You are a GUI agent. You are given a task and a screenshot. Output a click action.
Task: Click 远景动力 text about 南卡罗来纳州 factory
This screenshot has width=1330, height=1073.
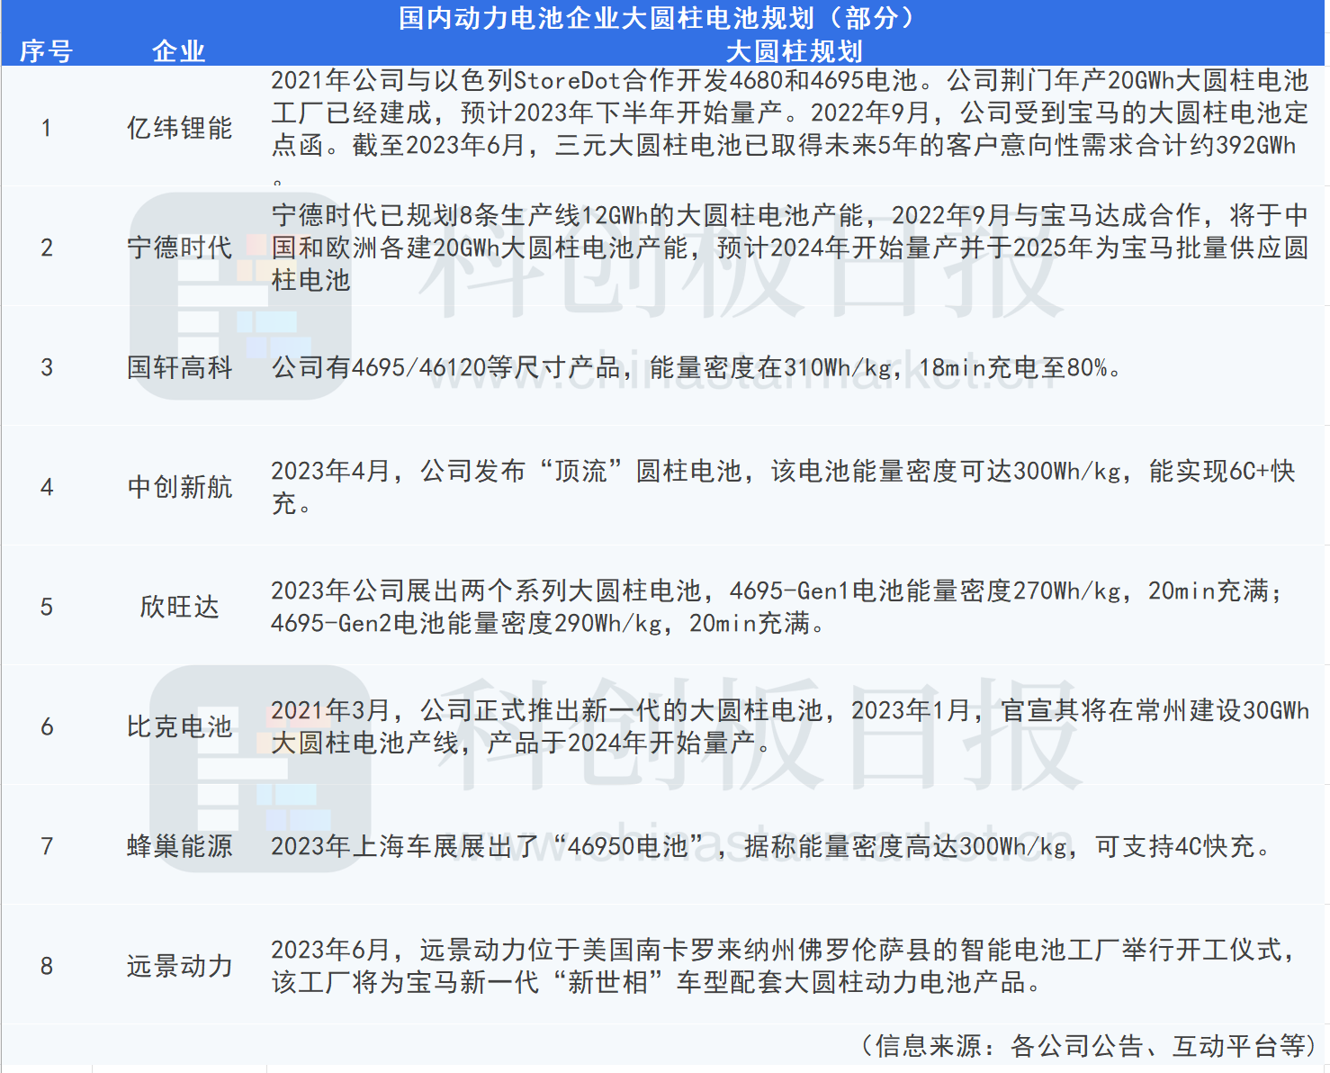point(783,950)
